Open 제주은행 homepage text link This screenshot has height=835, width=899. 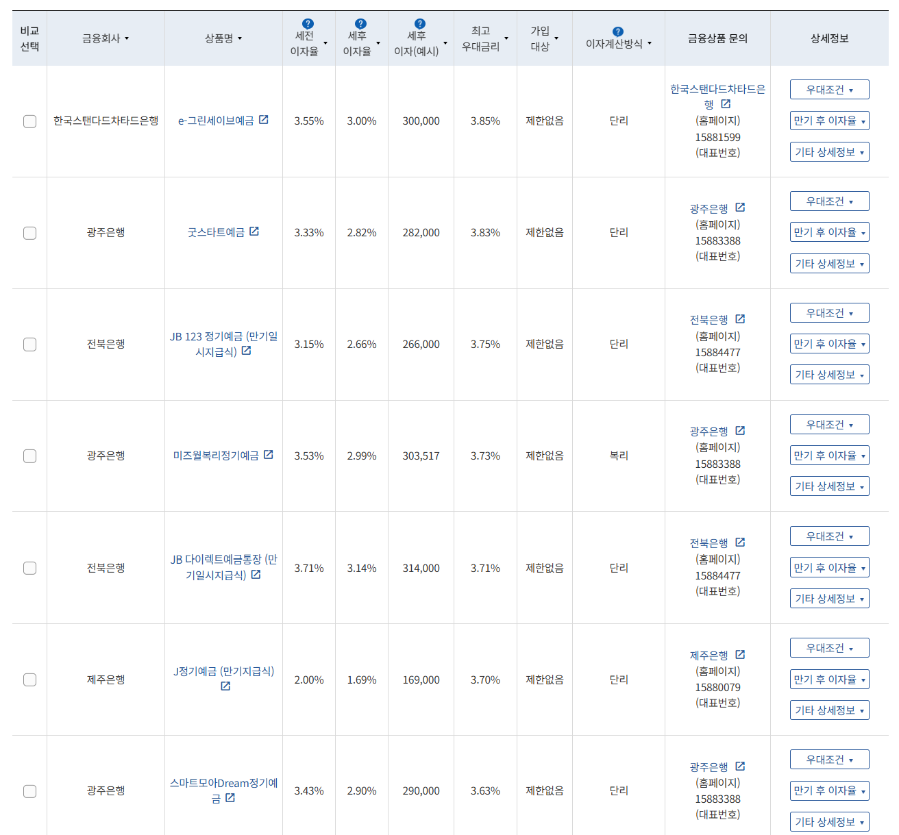(x=709, y=656)
